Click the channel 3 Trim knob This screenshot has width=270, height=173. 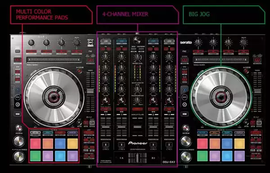tap(105, 57)
